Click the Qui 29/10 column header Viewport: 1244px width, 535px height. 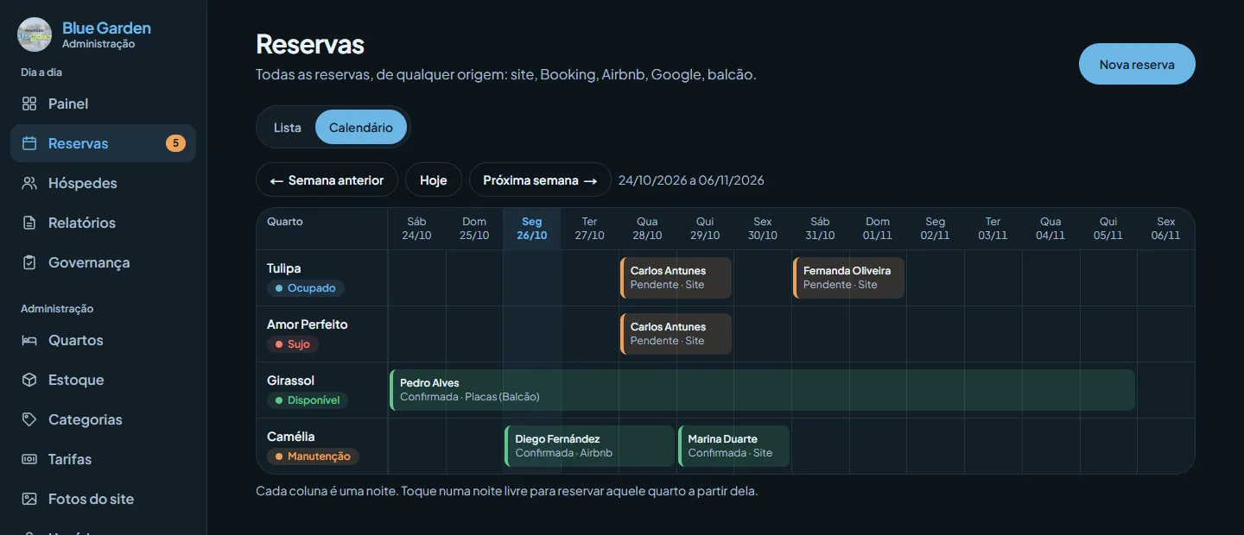pos(705,229)
